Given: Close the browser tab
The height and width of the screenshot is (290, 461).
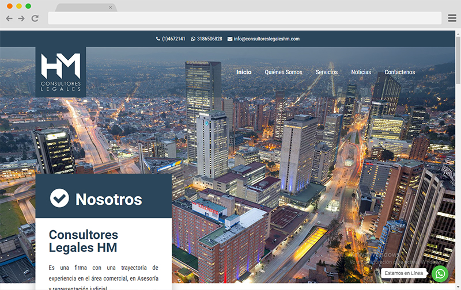Looking at the screenshot, I should coord(111,7).
